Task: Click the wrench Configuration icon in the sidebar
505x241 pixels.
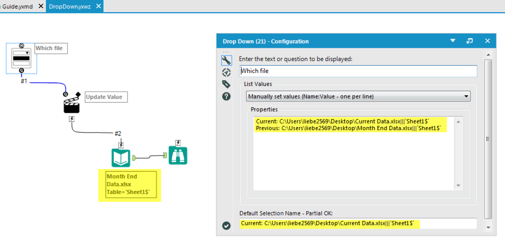Action: click(227, 60)
